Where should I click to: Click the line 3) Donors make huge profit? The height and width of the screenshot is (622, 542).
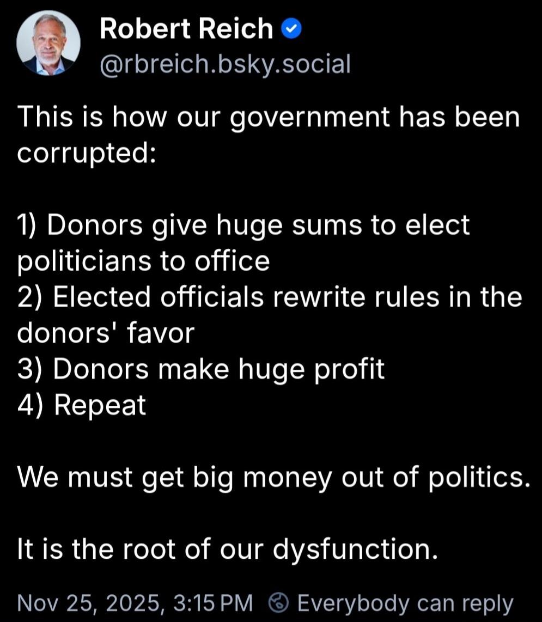[x=201, y=369]
